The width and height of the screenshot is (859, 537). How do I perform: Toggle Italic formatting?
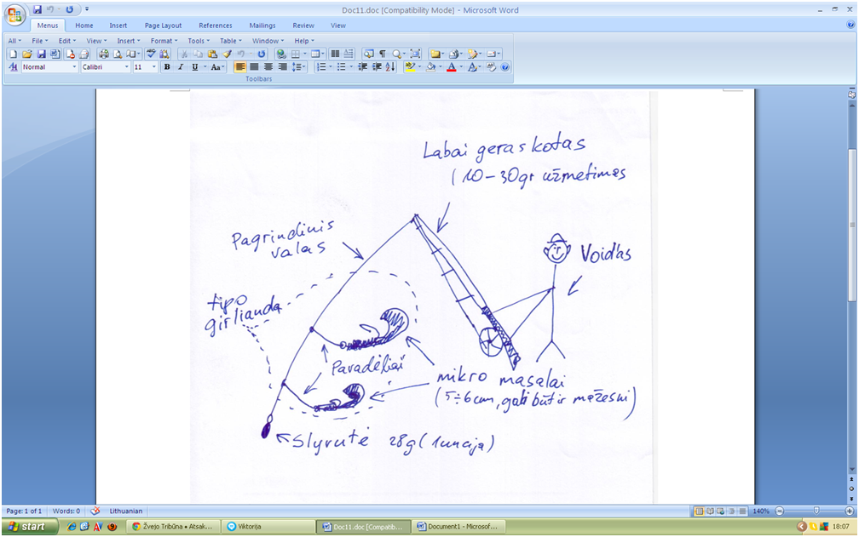[x=181, y=66]
